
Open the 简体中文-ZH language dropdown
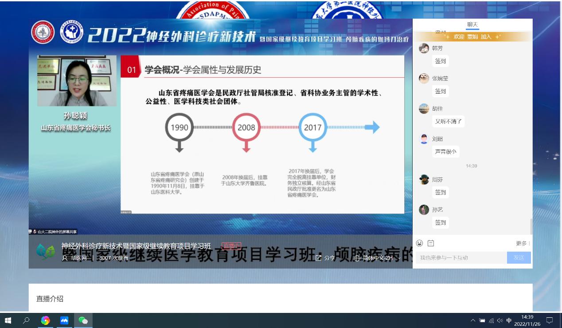[378, 258]
